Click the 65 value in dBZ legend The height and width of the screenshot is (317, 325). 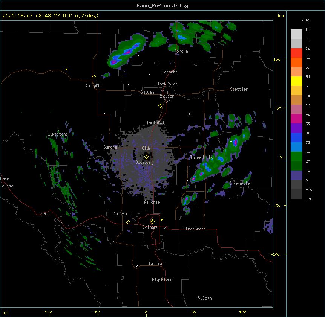pos(308,49)
